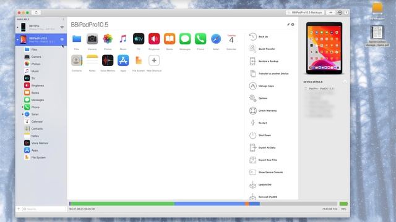396x222 pixels.
Task: Open the Messages shortcut icon in the main grid
Action: coord(185,39)
